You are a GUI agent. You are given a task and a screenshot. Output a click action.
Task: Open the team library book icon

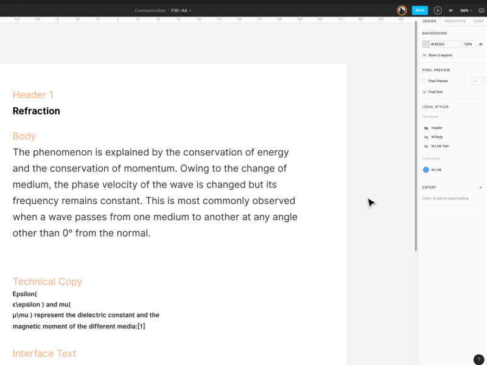pyautogui.click(x=481, y=10)
